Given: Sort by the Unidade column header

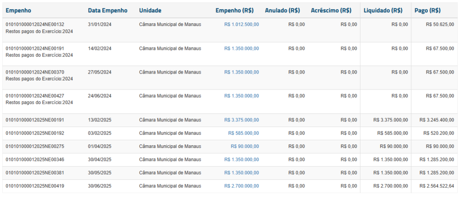Looking at the screenshot, I should click(150, 11).
